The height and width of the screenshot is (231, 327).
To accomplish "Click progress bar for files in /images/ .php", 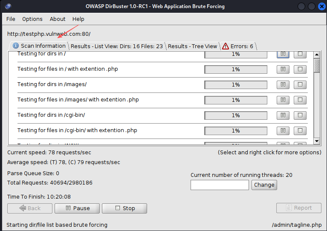I will pyautogui.click(x=236, y=100).
